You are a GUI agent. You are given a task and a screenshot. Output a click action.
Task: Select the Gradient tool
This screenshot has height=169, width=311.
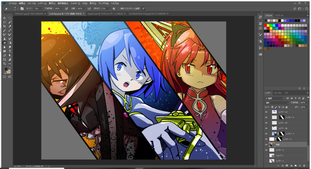[10, 43]
